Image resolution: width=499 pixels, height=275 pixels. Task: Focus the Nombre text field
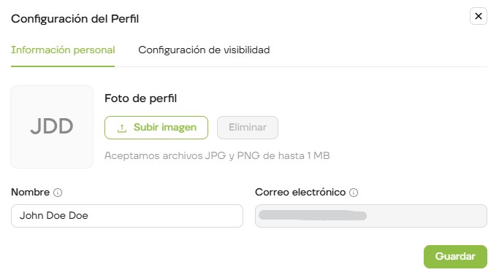point(127,216)
